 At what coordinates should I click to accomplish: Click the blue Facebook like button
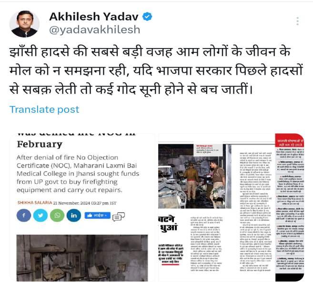tap(97, 215)
